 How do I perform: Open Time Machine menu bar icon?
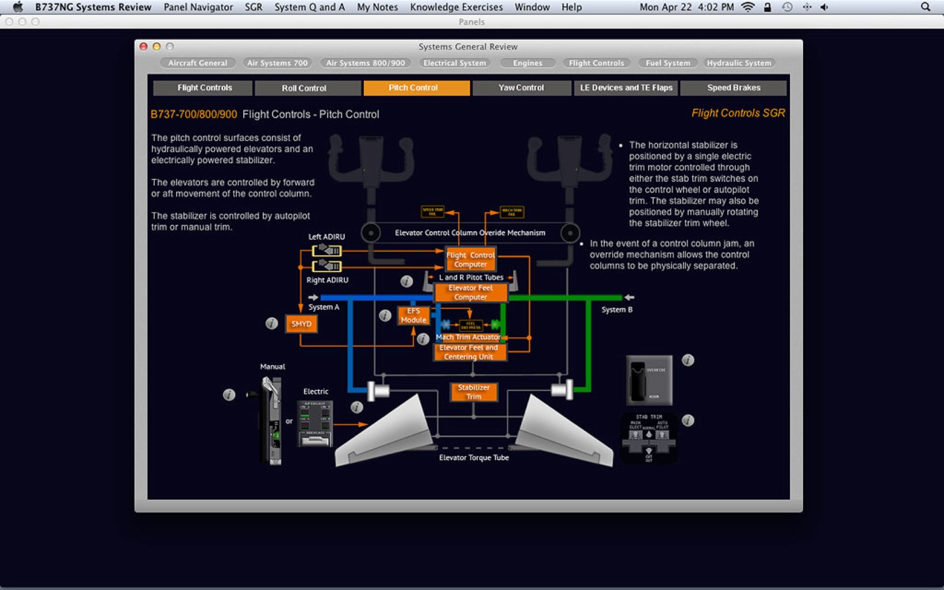(787, 7)
